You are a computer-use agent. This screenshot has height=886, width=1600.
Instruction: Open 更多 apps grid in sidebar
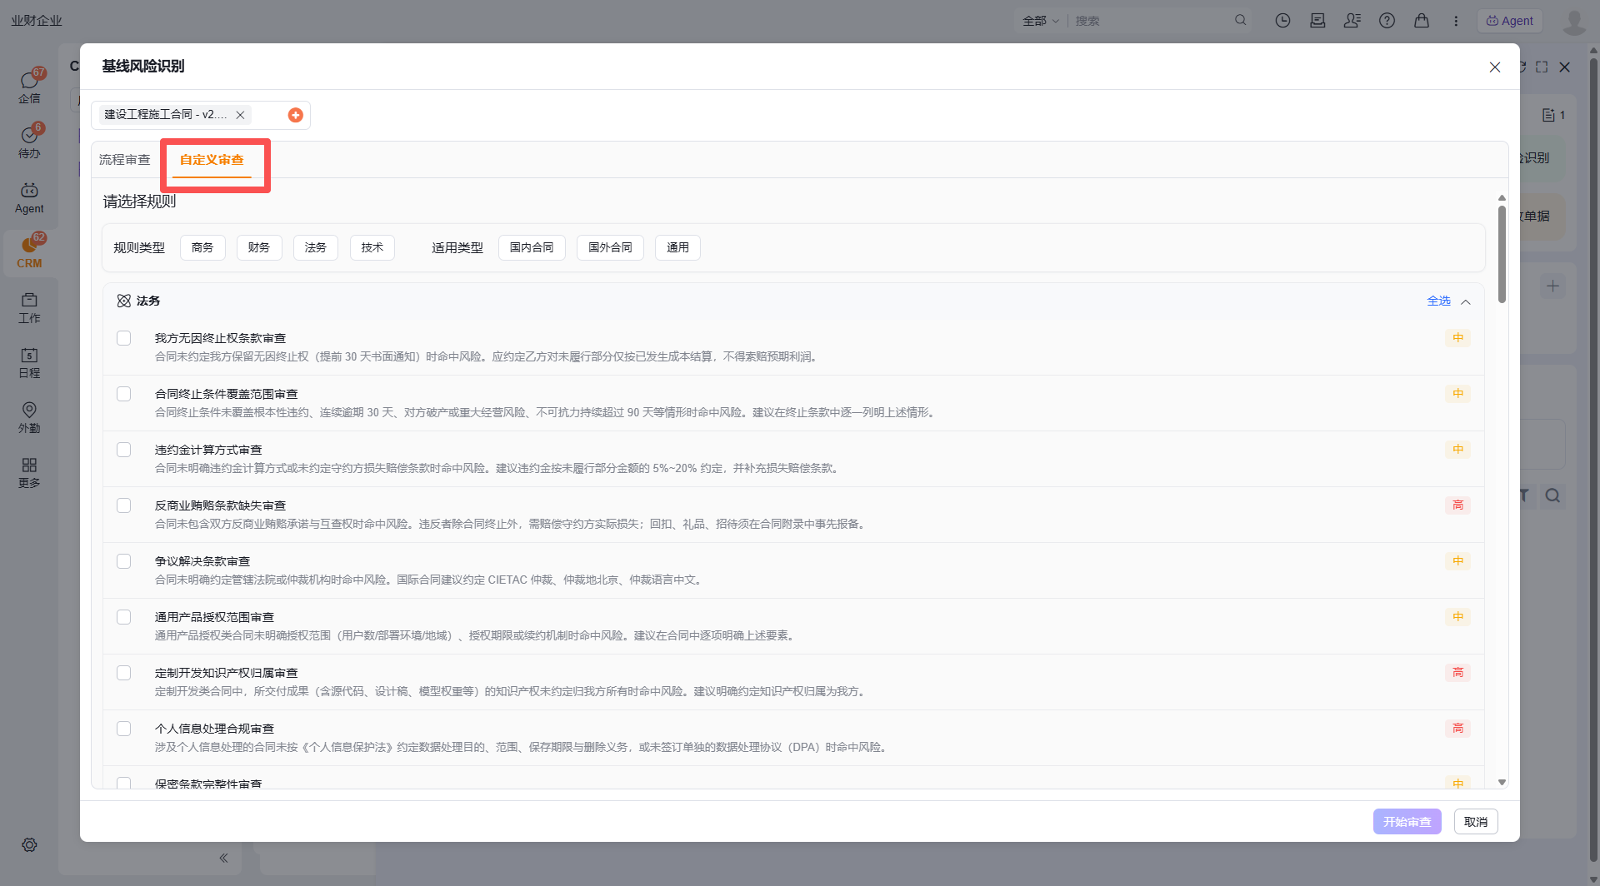(x=29, y=472)
